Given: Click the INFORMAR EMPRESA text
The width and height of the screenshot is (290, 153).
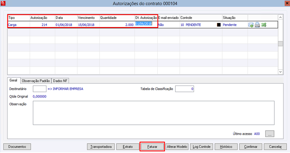Looking at the screenshot, I should tap(68, 89).
